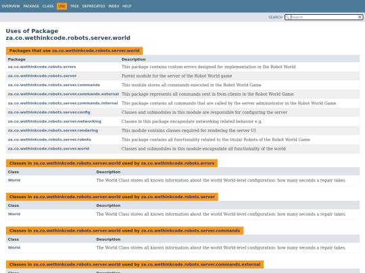Click 'rendering the server UI' description

tap(189, 131)
